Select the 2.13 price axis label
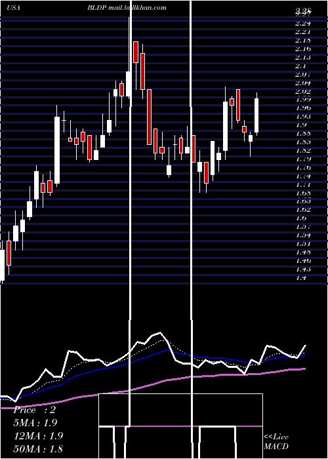Screen dimensions: 328x459 [x=303, y=58]
